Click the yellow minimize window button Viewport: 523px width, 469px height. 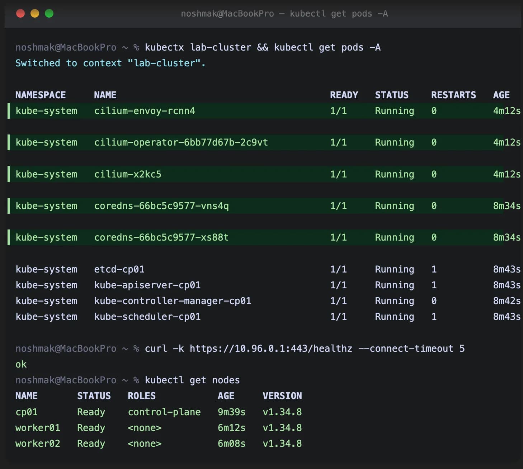point(35,14)
